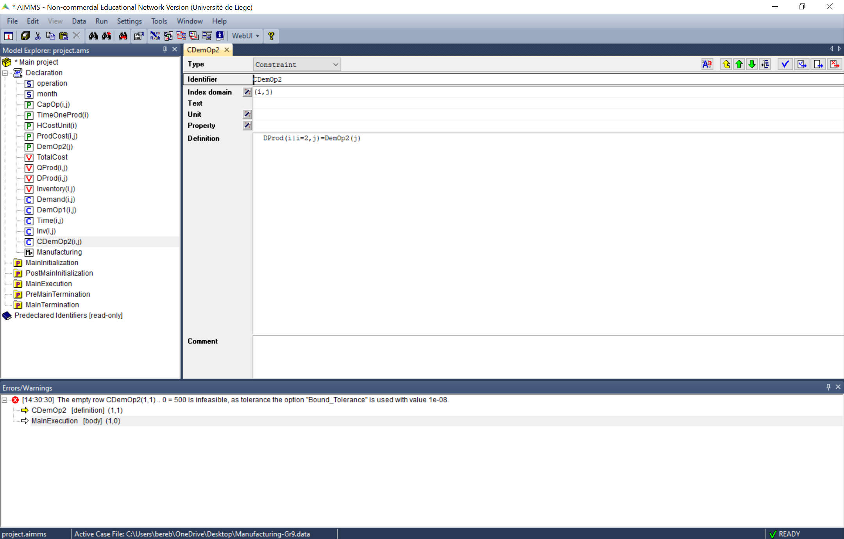Click the calendar page icon in the toolbar
The height and width of the screenshot is (539, 844).
[9, 36]
